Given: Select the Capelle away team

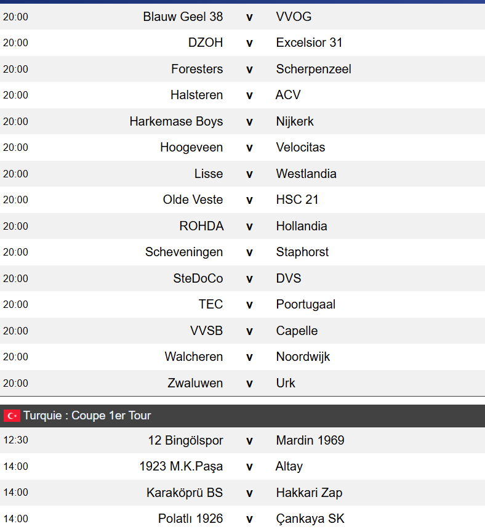Looking at the screenshot, I should 297,331.
